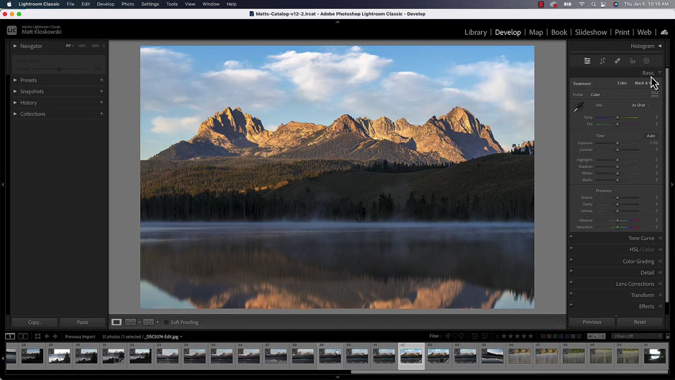Toggle the Tone Curve panel switch
Viewport: 675px width, 380px height.
571,237
